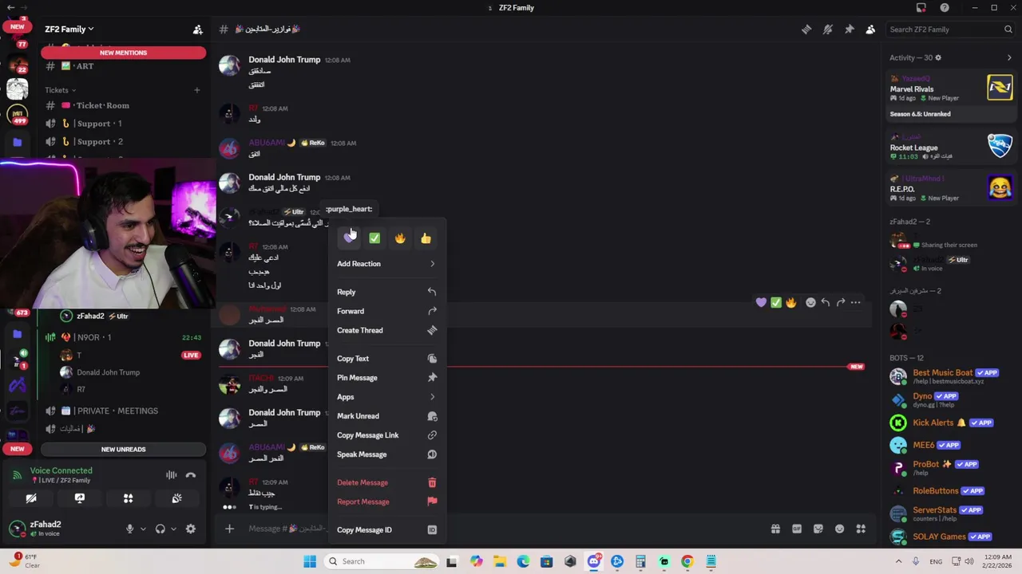Toggle camera on in voice panel
1022x574 pixels.
click(31, 498)
